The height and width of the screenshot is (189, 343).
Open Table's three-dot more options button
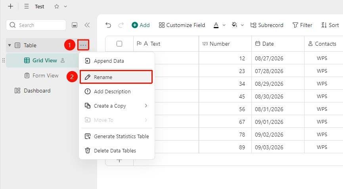(83, 45)
